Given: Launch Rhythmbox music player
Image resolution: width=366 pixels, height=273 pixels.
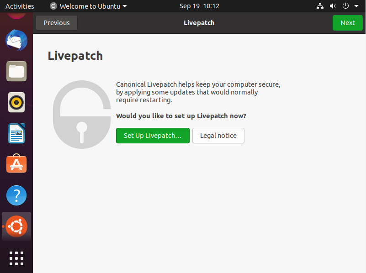Looking at the screenshot, I should point(16,102).
